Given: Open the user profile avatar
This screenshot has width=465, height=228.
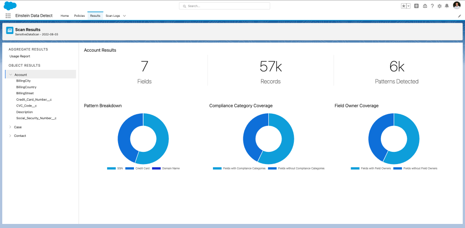Looking at the screenshot, I should tap(457, 5).
